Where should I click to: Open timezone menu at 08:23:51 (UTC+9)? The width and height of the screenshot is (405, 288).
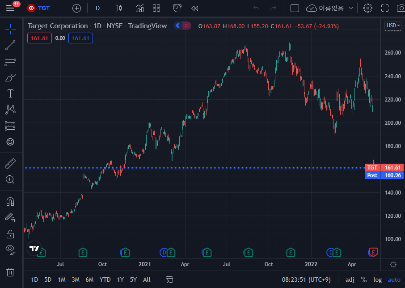(306, 280)
